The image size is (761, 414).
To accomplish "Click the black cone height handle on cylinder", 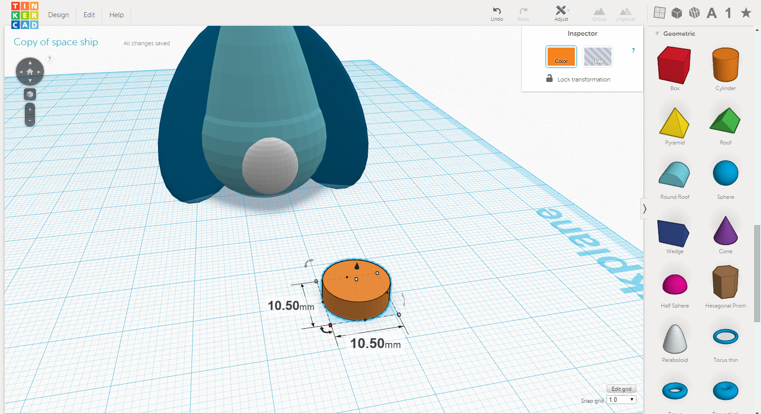I will [x=357, y=265].
